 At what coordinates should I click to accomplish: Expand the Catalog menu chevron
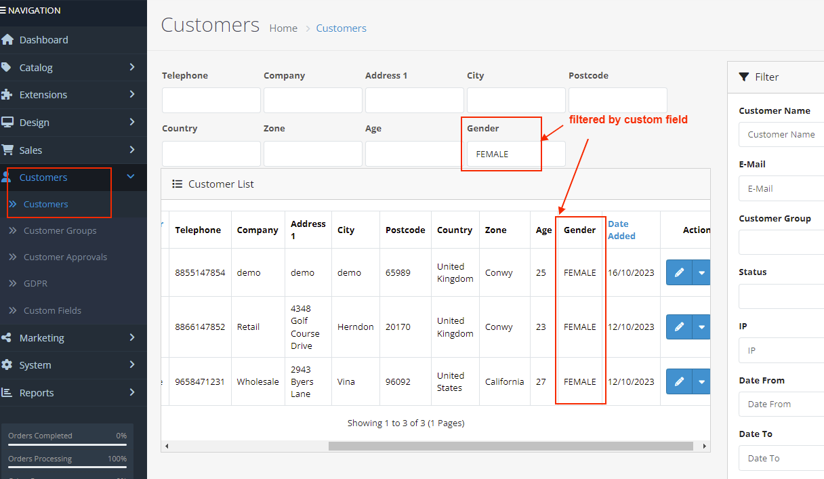pyautogui.click(x=132, y=67)
